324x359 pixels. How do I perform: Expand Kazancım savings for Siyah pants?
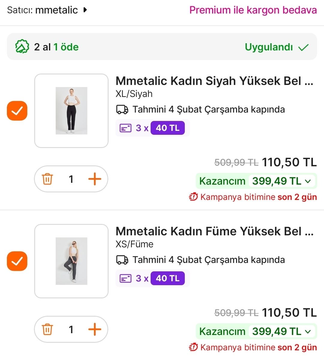(308, 181)
